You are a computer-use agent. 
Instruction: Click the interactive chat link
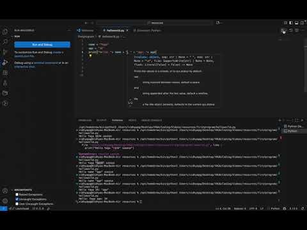[x=25, y=66]
